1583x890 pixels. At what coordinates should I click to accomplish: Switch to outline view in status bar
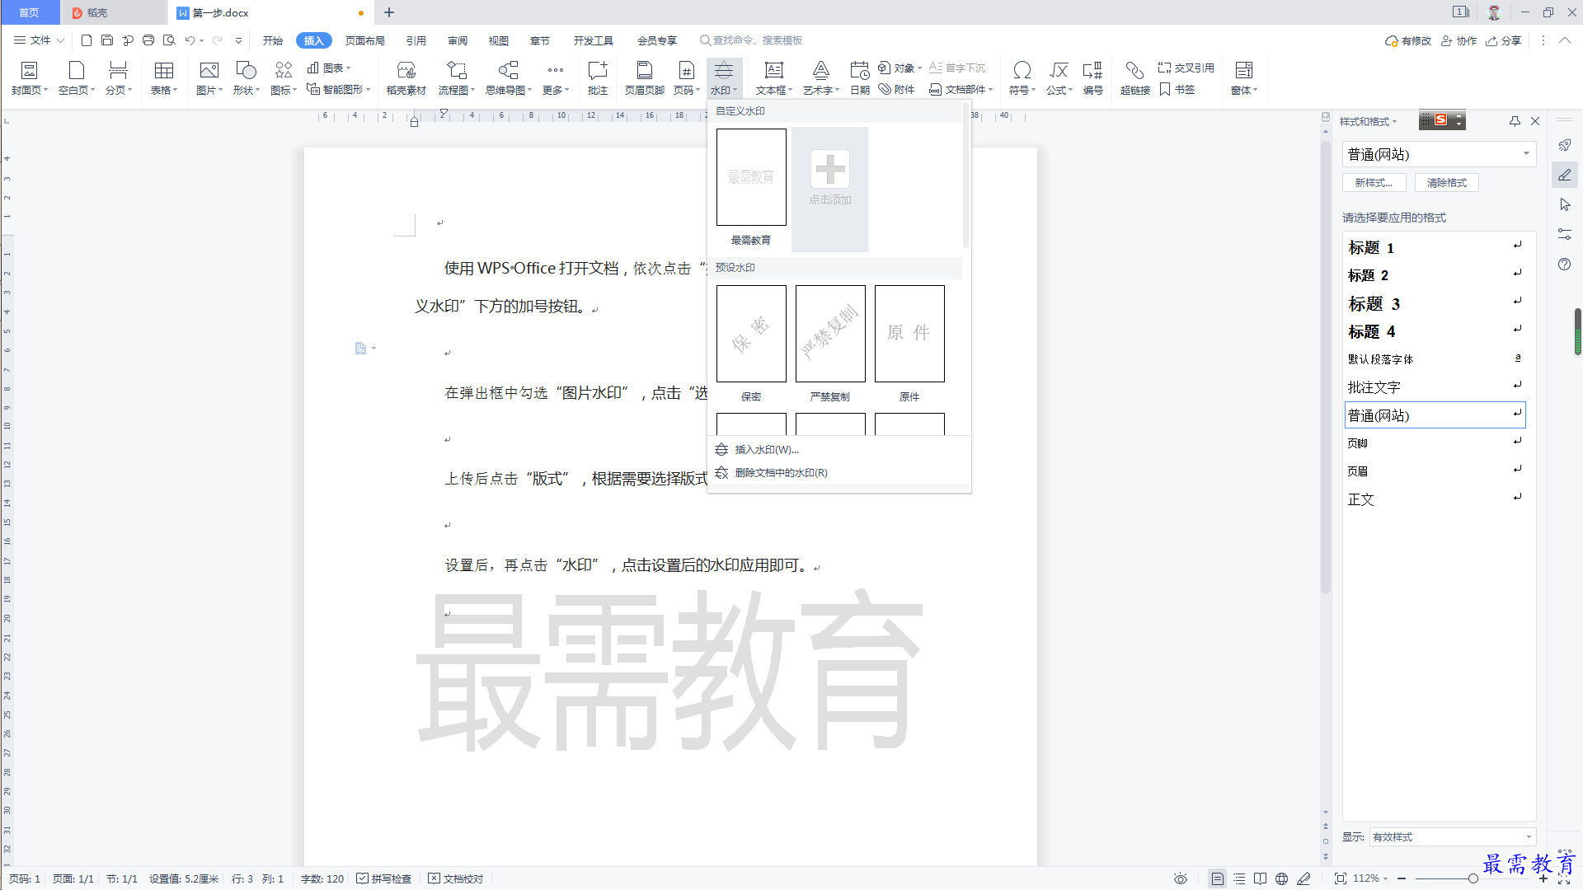pyautogui.click(x=1239, y=878)
